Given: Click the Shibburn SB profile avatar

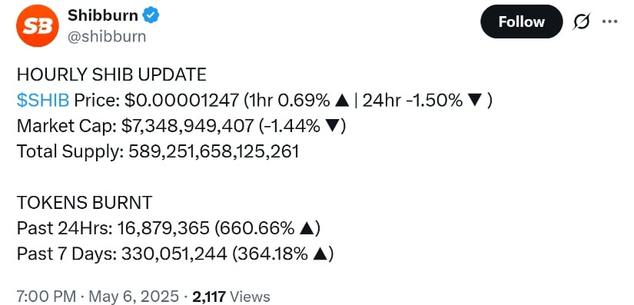Looking at the screenshot, I should coord(37,26).
